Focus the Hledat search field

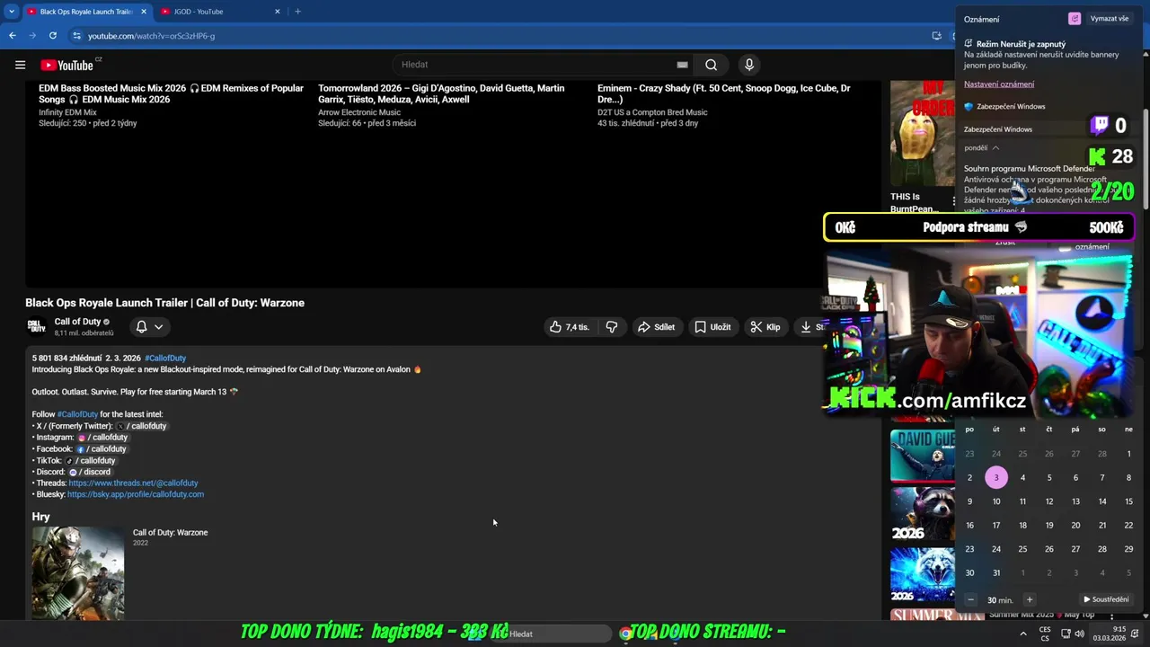[536, 65]
